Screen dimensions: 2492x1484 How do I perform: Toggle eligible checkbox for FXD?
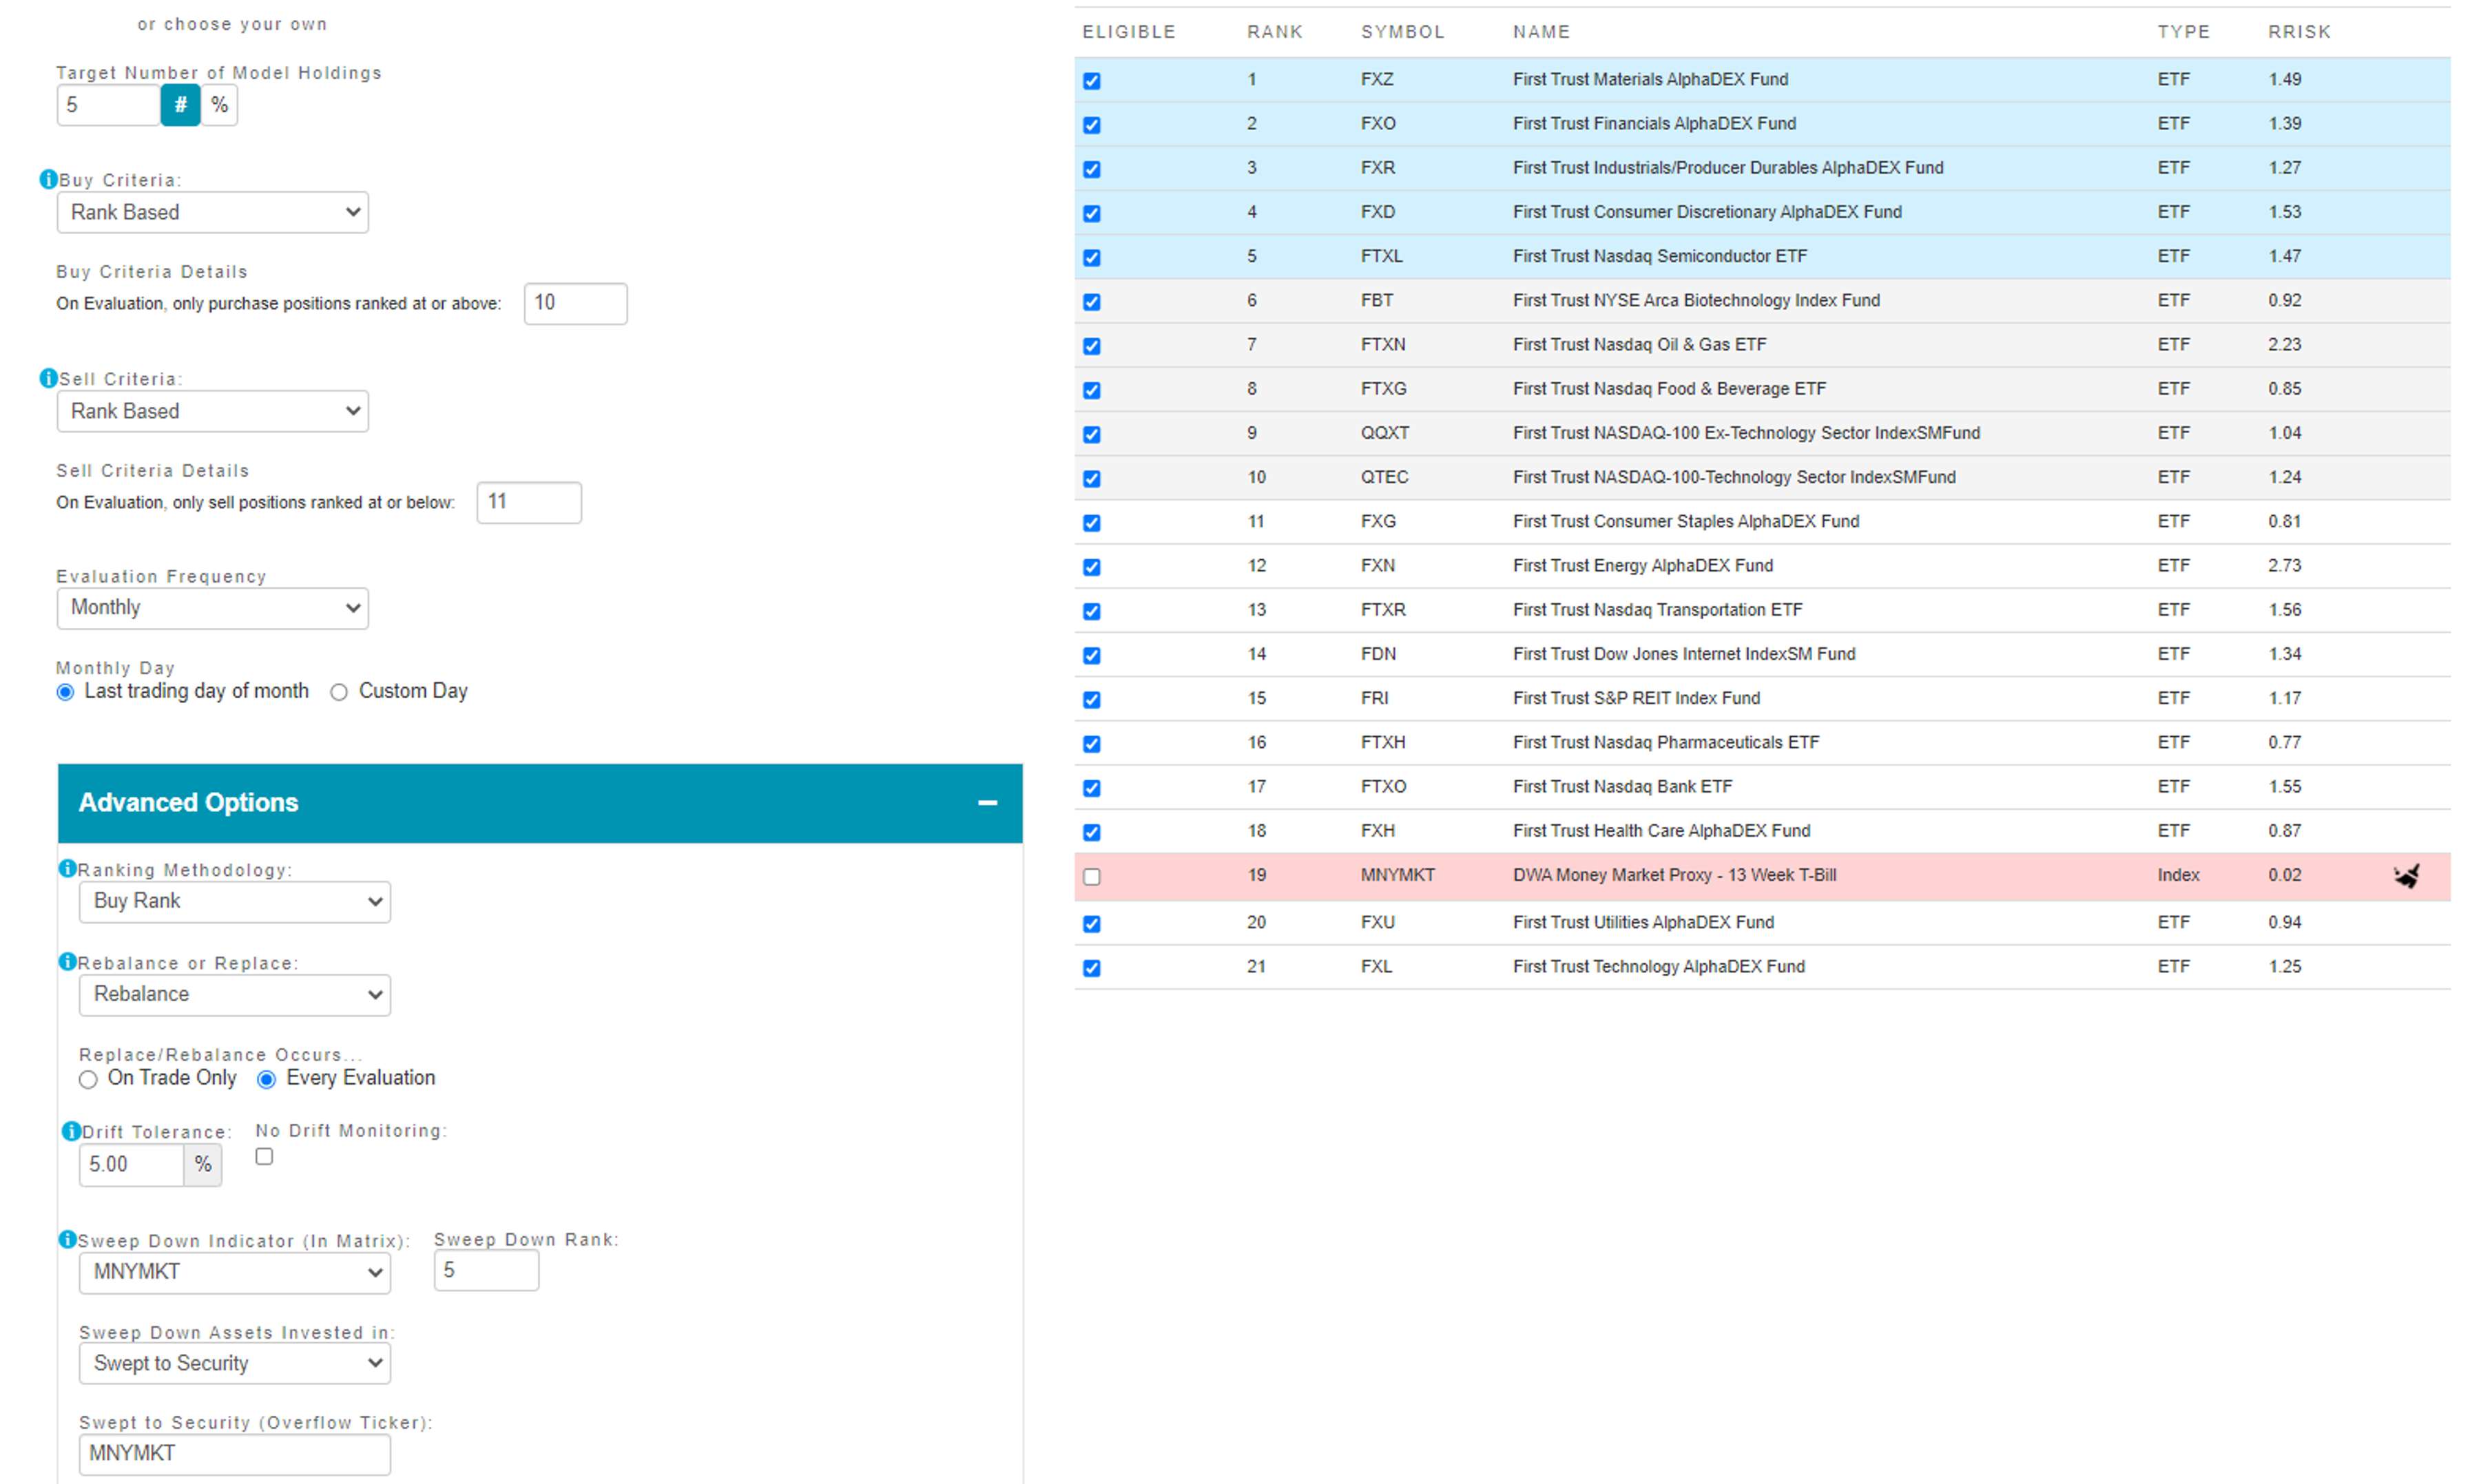tap(1092, 214)
